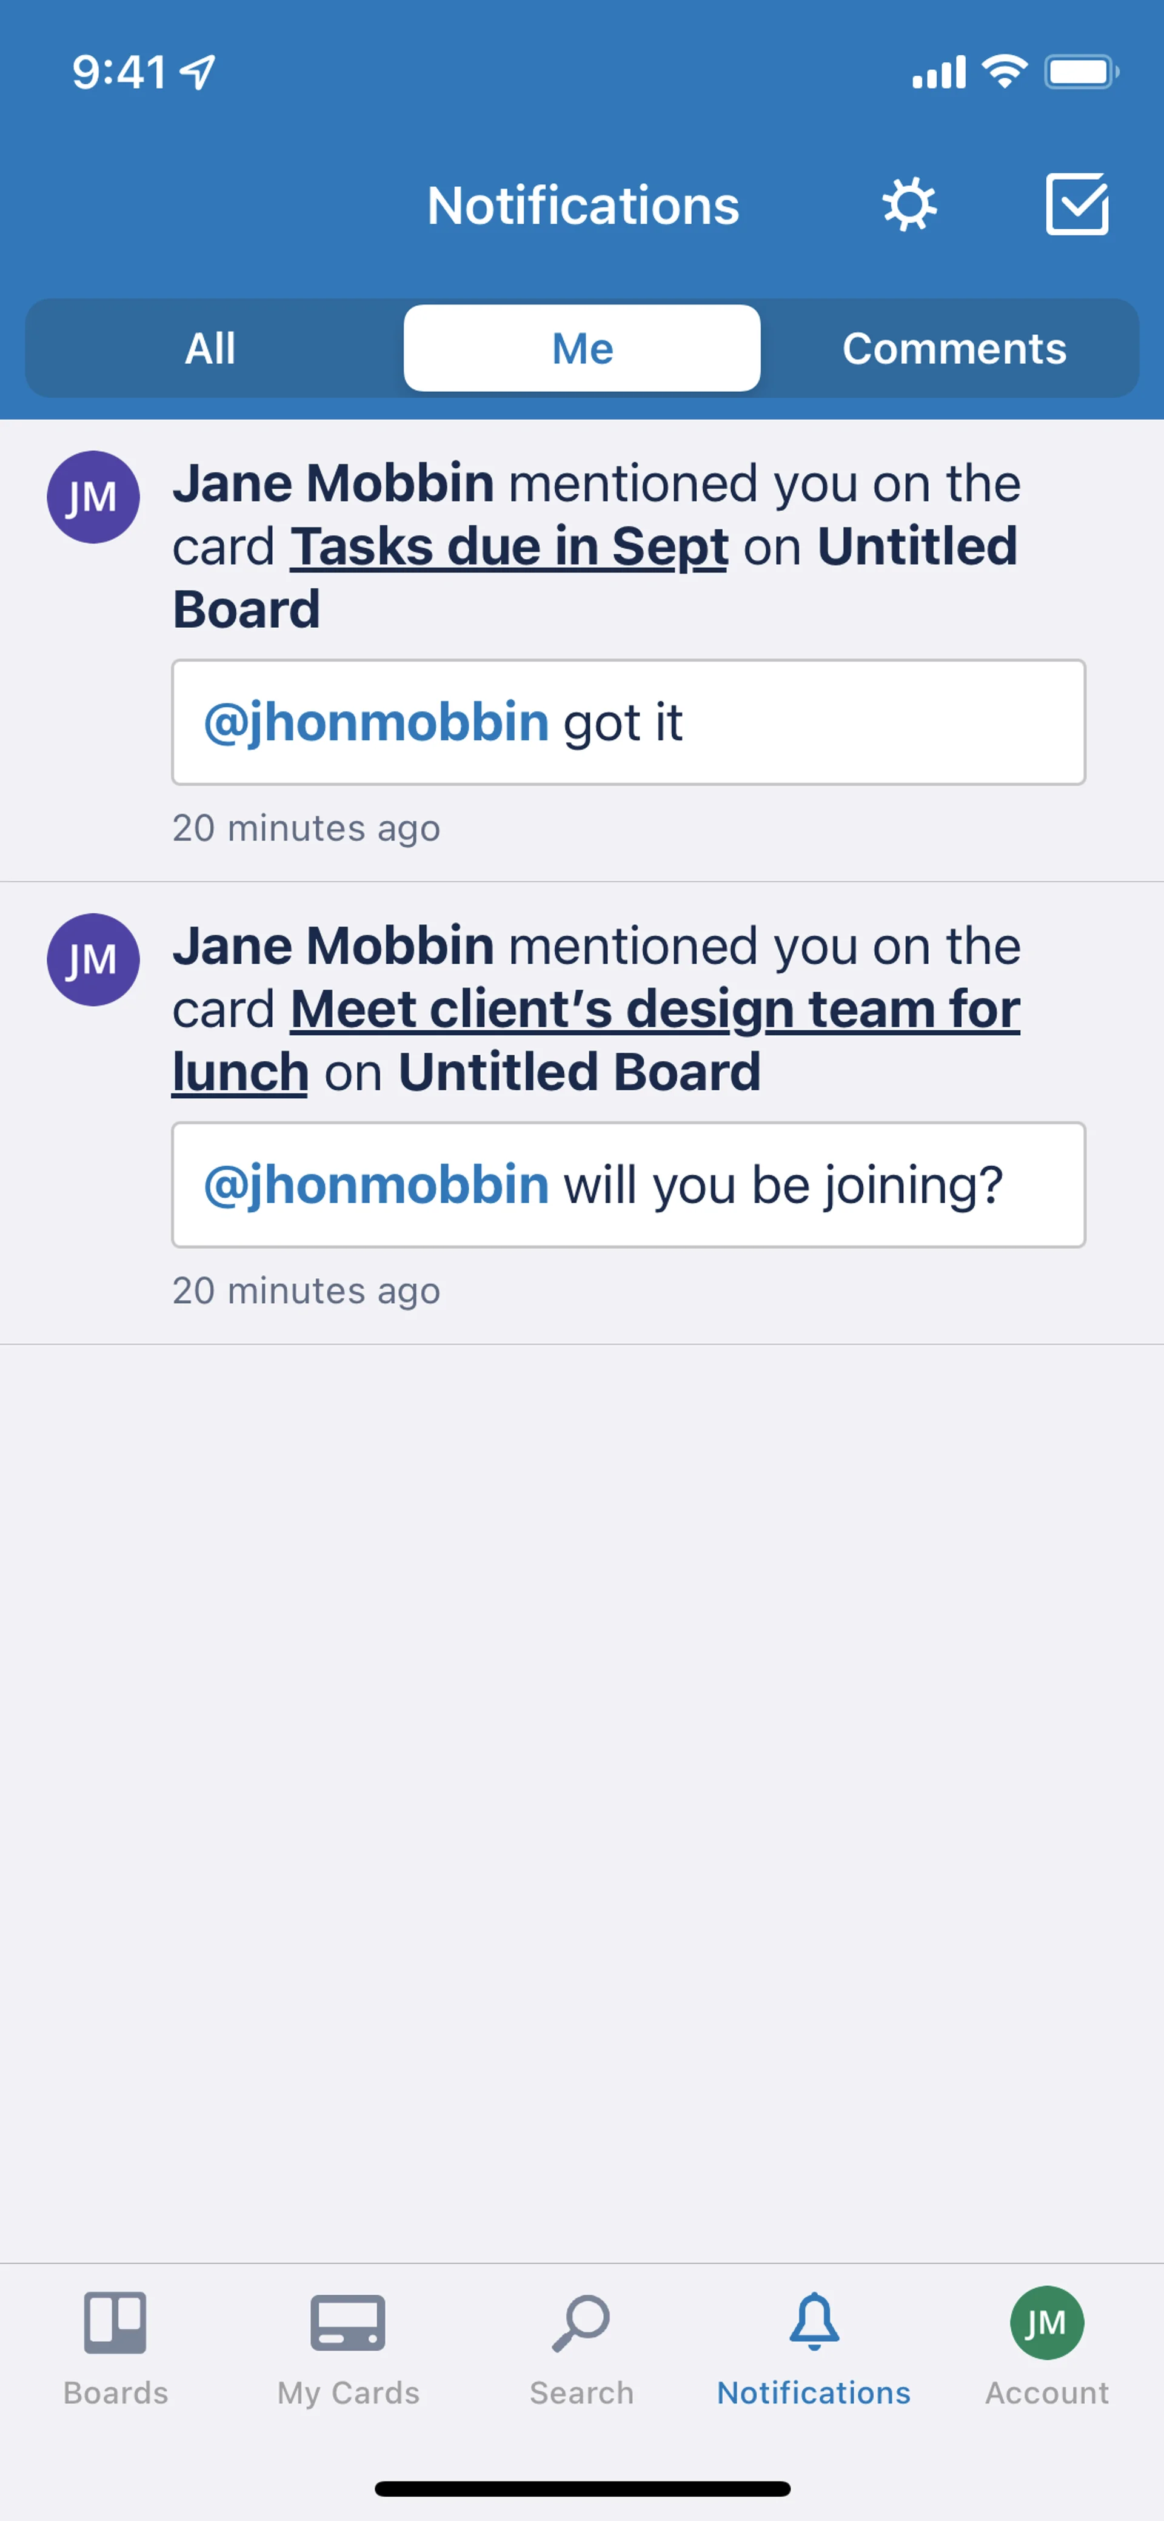Viewport: 1164px width, 2521px height.
Task: Tap the mark all read checkmark icon
Action: [1076, 204]
